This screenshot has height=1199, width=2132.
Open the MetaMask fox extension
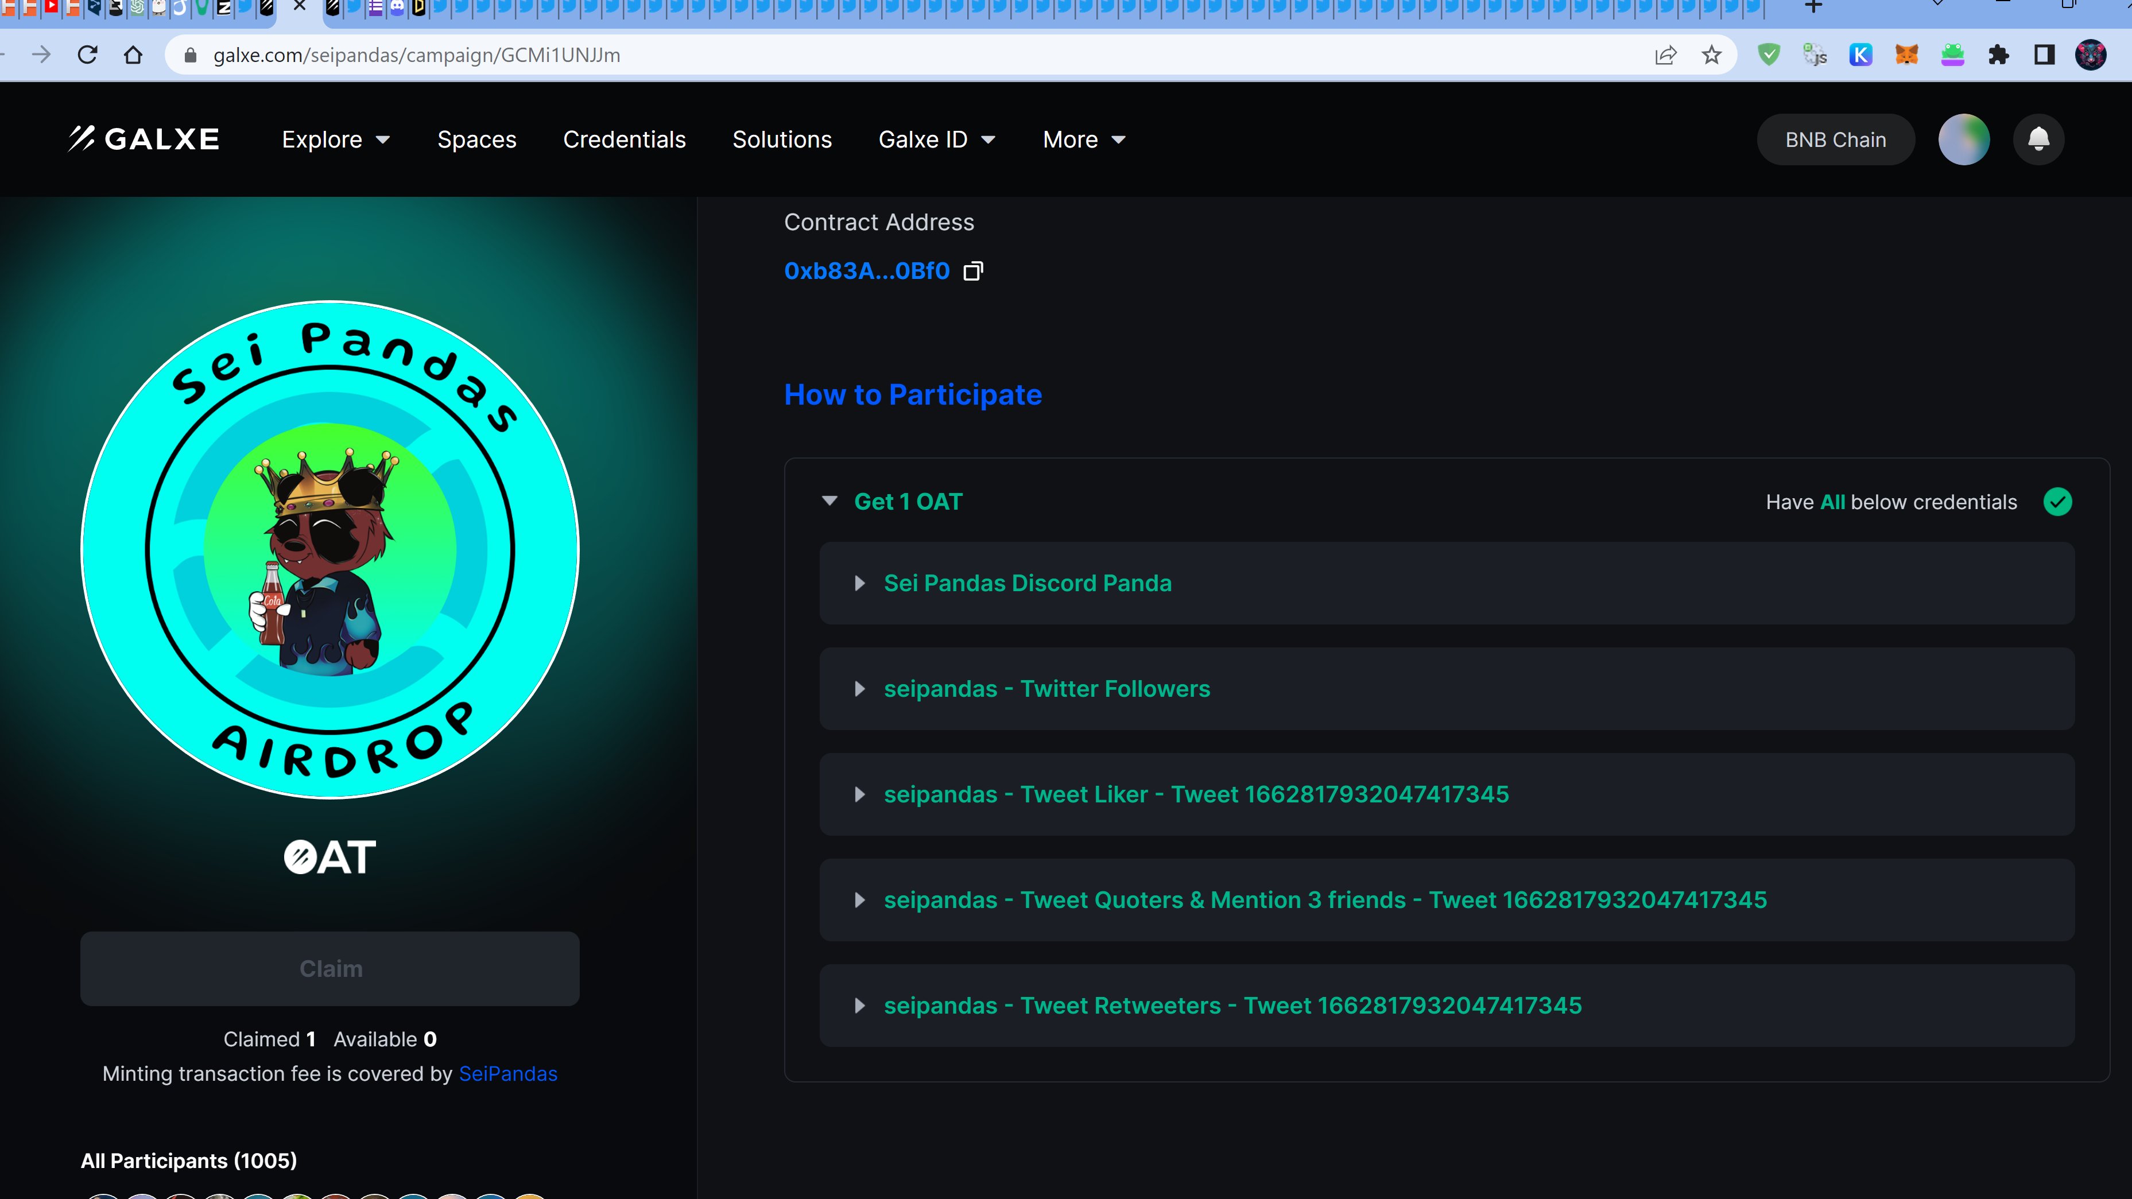point(1907,56)
